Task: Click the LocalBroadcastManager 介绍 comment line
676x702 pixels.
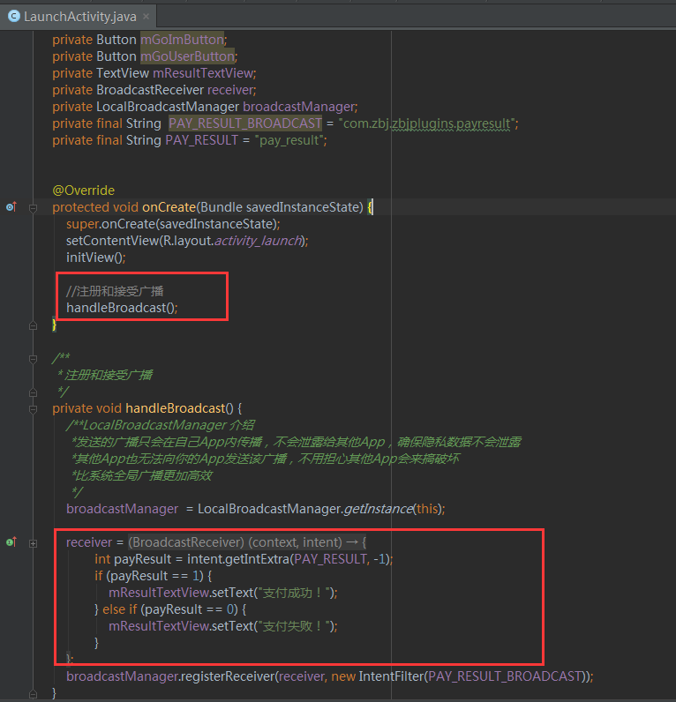Action: click(161, 425)
